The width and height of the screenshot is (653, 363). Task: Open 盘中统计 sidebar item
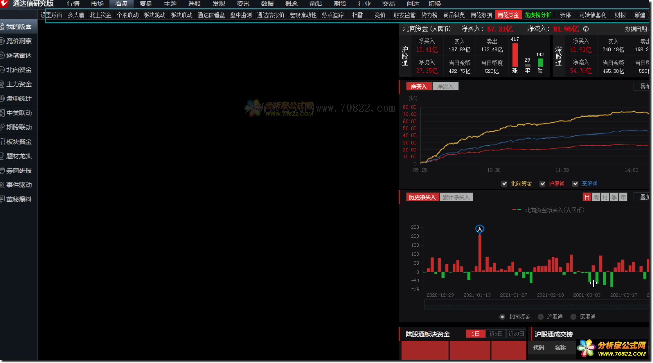coord(19,99)
